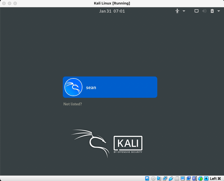Close the Kali Linux VM window
The image size is (224, 181).
point(4,3)
